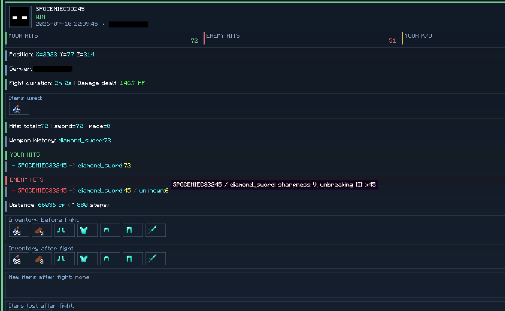Screen dimensions: 505x311
Task: Click the player avatar head icon
Action: point(20,17)
